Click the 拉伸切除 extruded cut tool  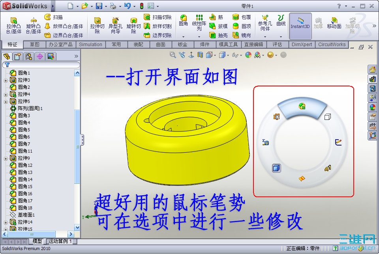click(x=97, y=25)
